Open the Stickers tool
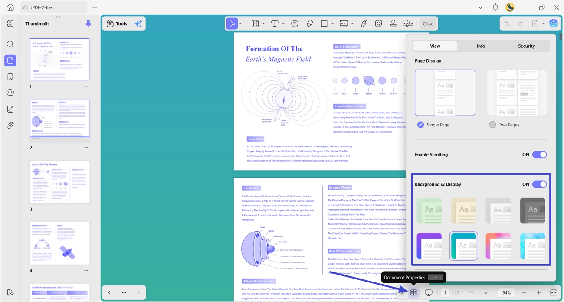Screen dimensions: 564x302 click(x=379, y=23)
